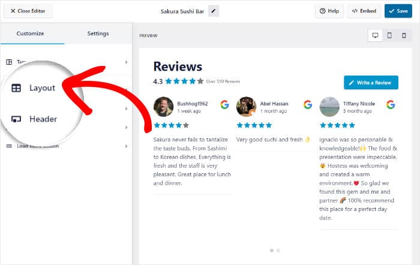
Task: Open the Layout section
Action: 43,88
